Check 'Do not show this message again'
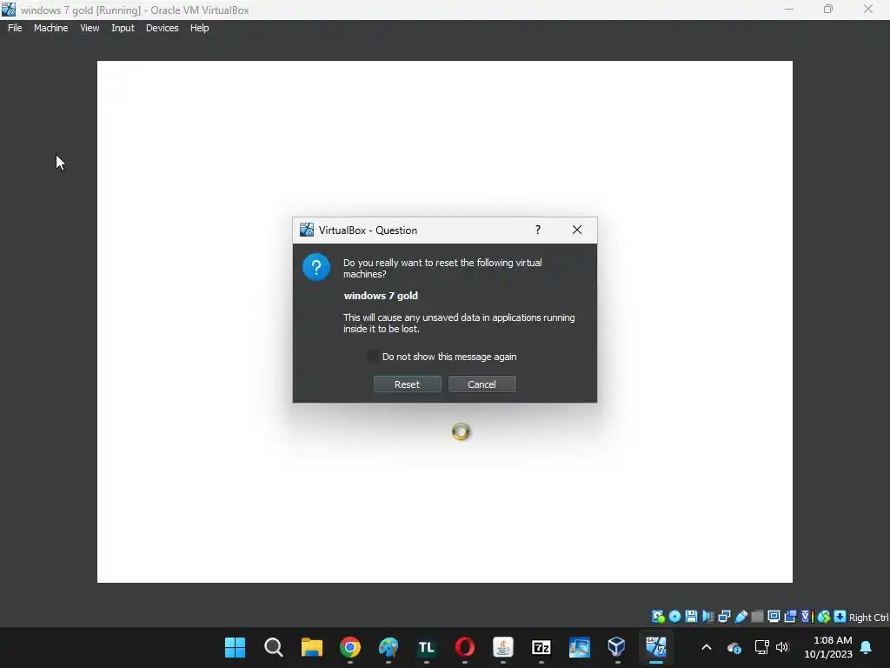 click(x=373, y=356)
